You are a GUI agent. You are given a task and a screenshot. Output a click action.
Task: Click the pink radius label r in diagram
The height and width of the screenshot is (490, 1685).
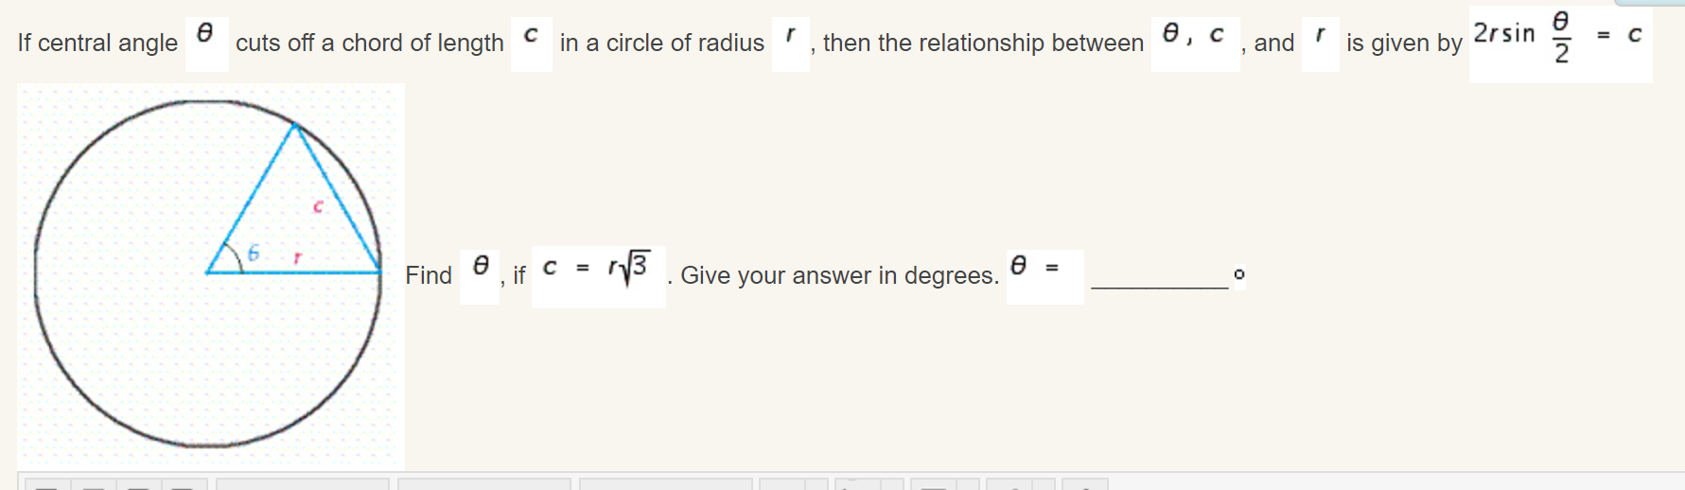[x=297, y=257]
